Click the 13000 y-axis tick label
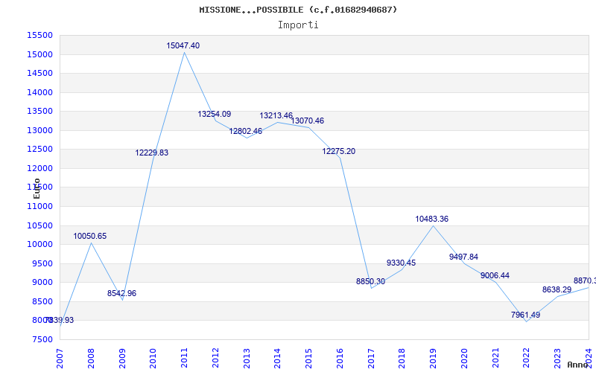Viewport: 596px width, 372px height. point(40,130)
